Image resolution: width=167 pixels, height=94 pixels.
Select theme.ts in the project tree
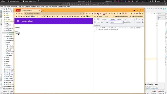tap(10, 56)
